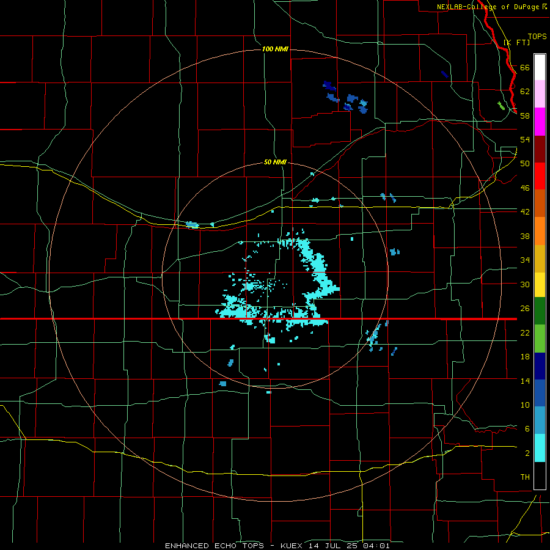Click the legend value '6'
Image resolution: width=550 pixels, height=550 pixels.
click(527, 428)
